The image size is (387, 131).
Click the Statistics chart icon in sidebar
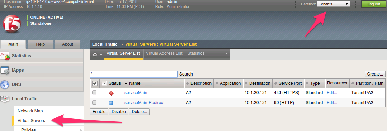5,55
